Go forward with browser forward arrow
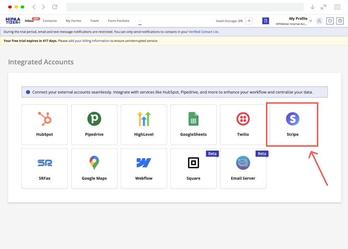The height and width of the screenshot is (249, 348). [x=43, y=7]
